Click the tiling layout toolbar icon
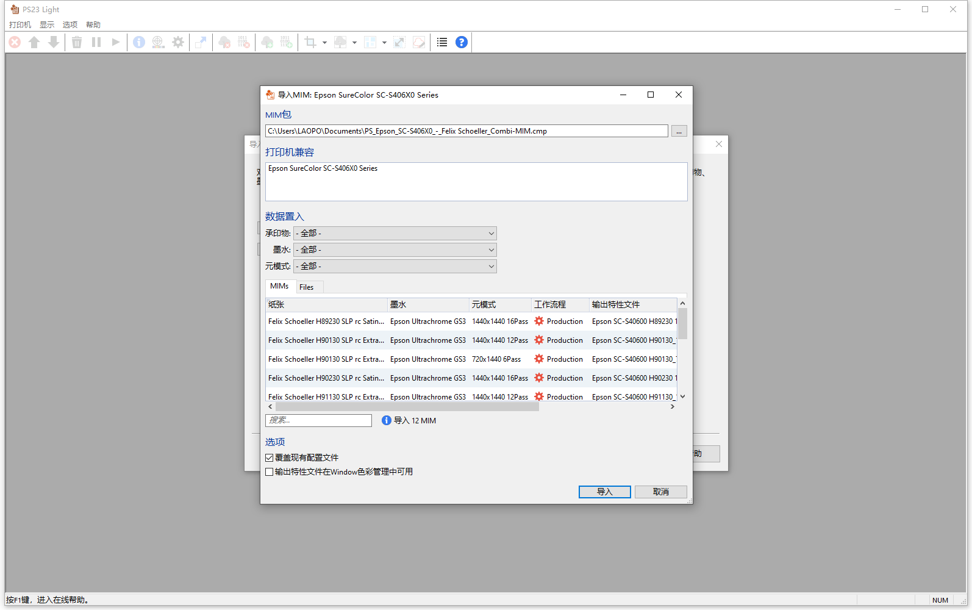The image size is (972, 610). pos(370,42)
